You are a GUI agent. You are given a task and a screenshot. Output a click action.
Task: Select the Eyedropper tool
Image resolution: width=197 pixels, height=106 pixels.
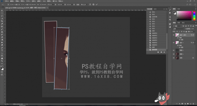[x=2, y=24]
